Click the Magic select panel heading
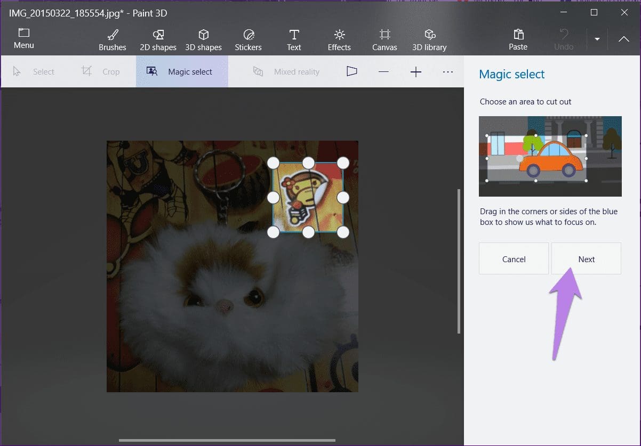This screenshot has height=446, width=641. [x=512, y=74]
